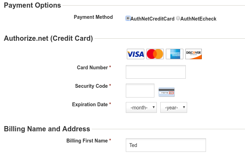Click the Expiration Date label
Screen dimensions: 245x155
tap(90, 104)
